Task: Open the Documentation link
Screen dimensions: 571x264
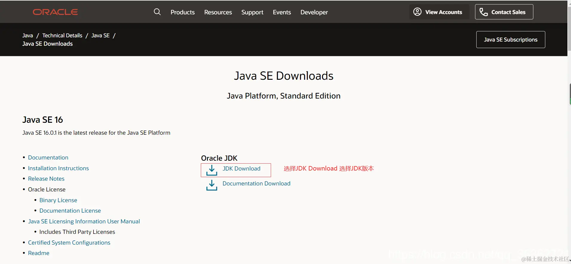Action: 48,157
